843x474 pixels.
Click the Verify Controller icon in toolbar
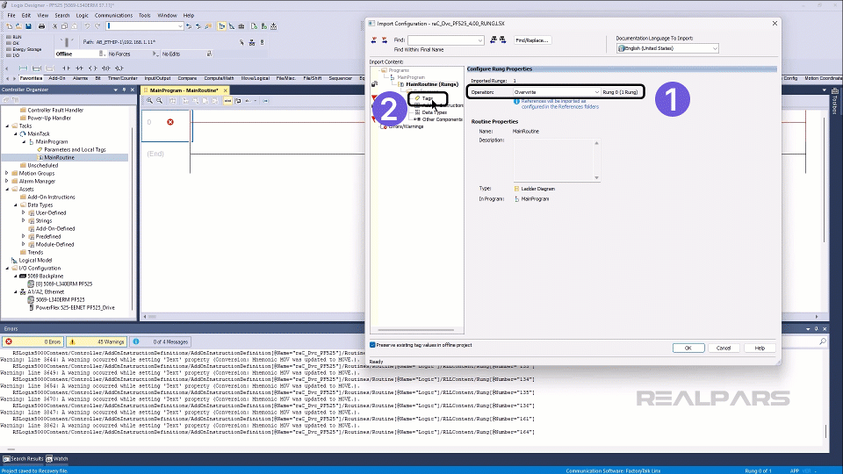(x=264, y=25)
